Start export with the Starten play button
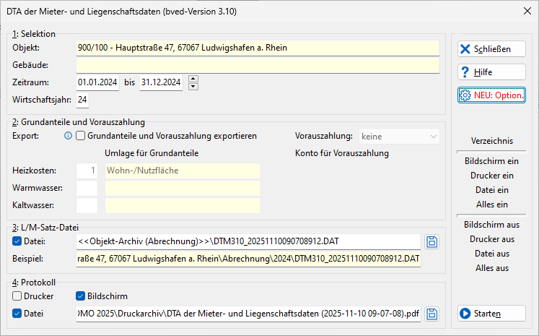The image size is (539, 336). [491, 314]
